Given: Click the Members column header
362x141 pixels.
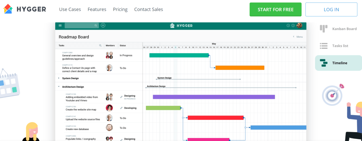Looking at the screenshot, I should (x=110, y=46).
